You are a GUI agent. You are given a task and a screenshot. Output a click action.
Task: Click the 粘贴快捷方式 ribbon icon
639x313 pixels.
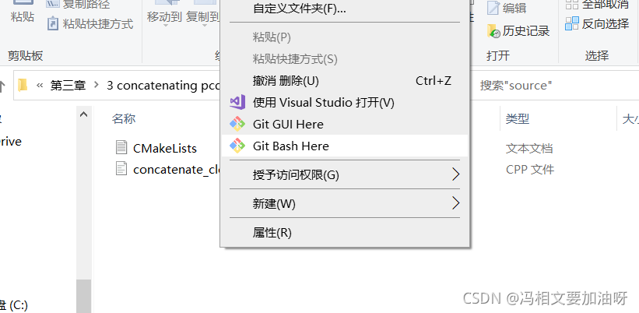point(53,23)
